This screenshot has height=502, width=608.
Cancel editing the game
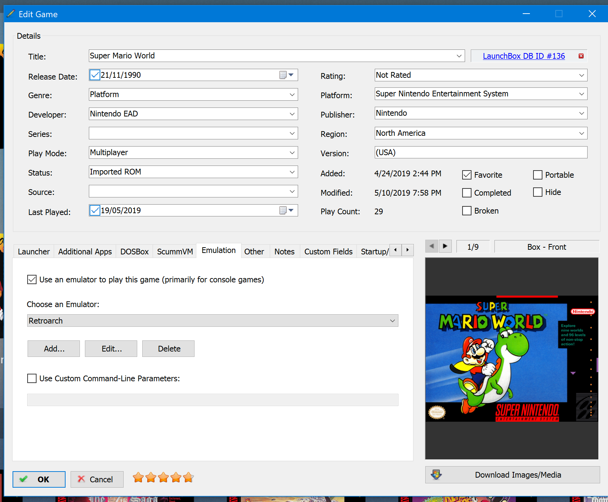click(97, 479)
